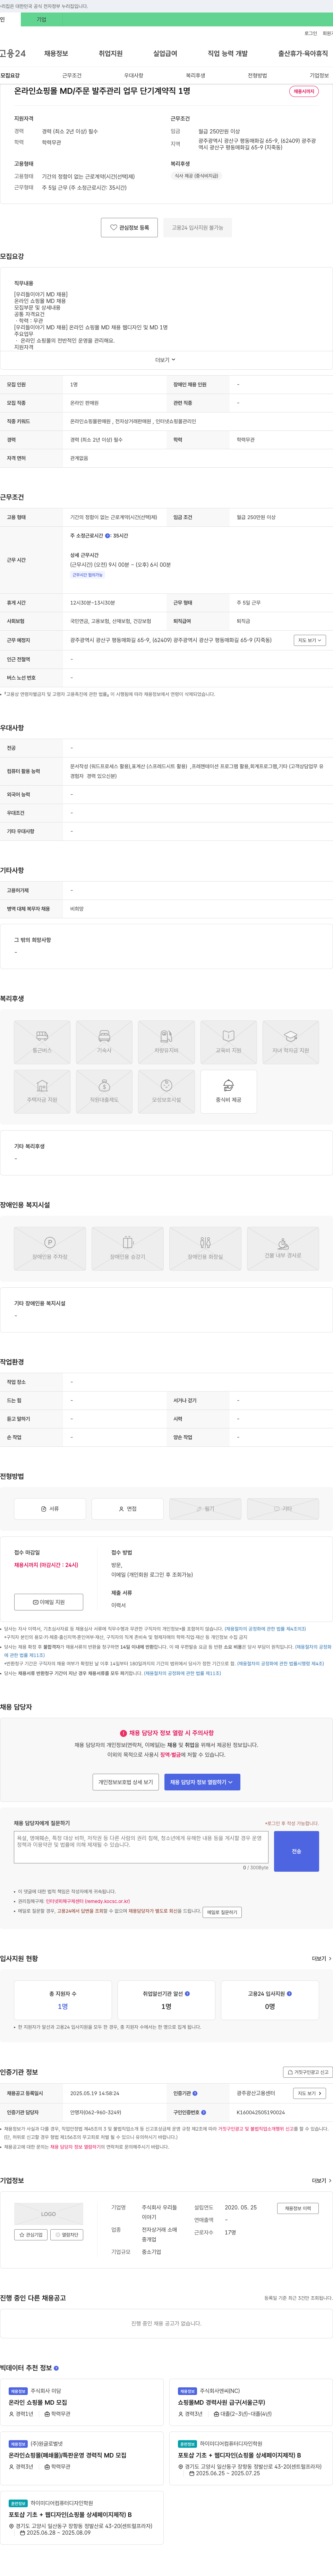Expand job description with 더보기

click(165, 360)
